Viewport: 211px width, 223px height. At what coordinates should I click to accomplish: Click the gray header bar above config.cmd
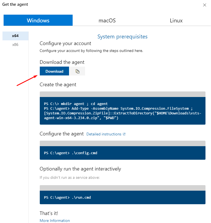click(x=122, y=143)
